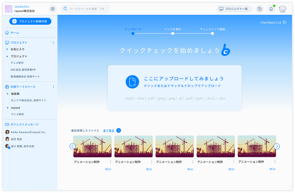The width and height of the screenshot is (295, 193).
Task: Open ダイレクトメッセージ section
Action: click(x=25, y=124)
